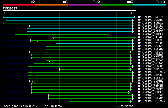Open hit UniRef100_B9T4A6
Screen dimensions: 168x108
[x=151, y=63]
